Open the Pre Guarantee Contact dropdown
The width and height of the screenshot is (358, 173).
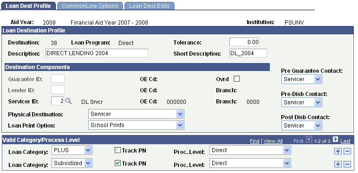(302, 79)
